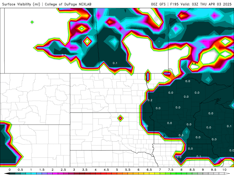The height and width of the screenshot is (175, 234).
Task: Click the '3.4' visibility value on map
Action: click(x=194, y=64)
